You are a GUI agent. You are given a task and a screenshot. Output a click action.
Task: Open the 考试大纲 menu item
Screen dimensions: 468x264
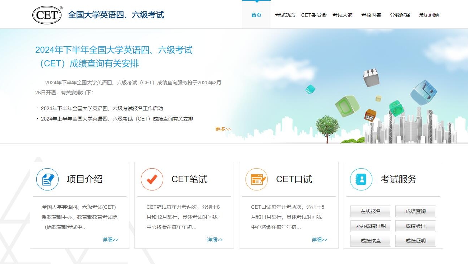coord(342,15)
